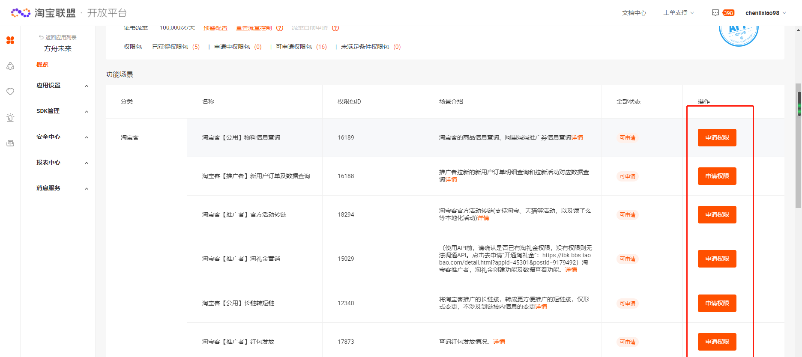This screenshot has height=357, width=802.
Task: Select name 淘宝客【公用】长链转短链
Action: tap(238, 303)
